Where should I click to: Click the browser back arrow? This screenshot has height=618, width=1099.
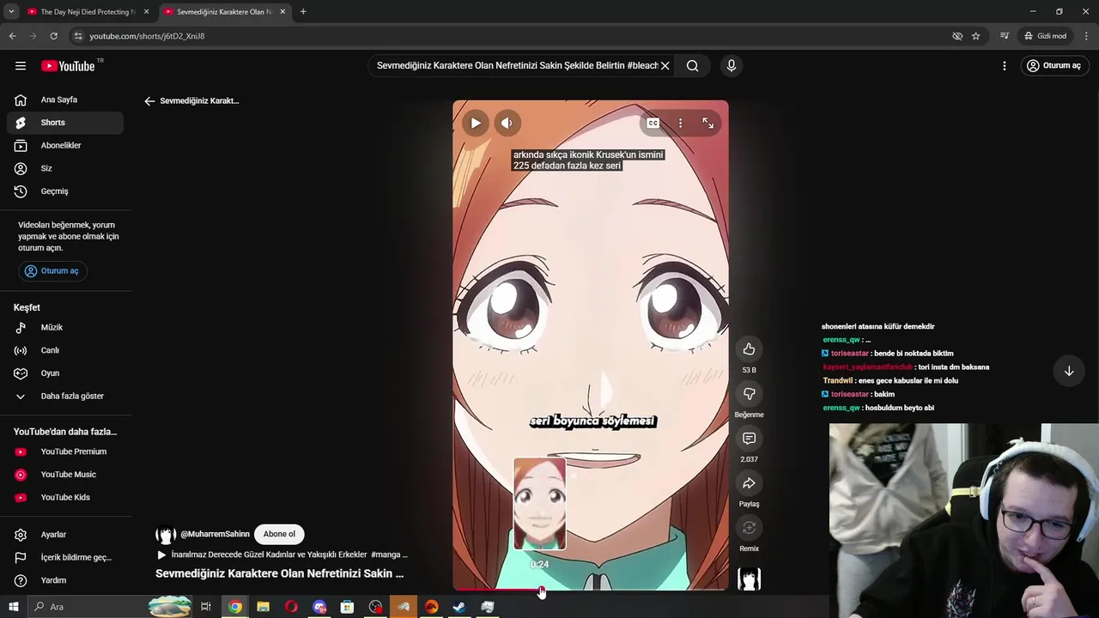tap(12, 36)
